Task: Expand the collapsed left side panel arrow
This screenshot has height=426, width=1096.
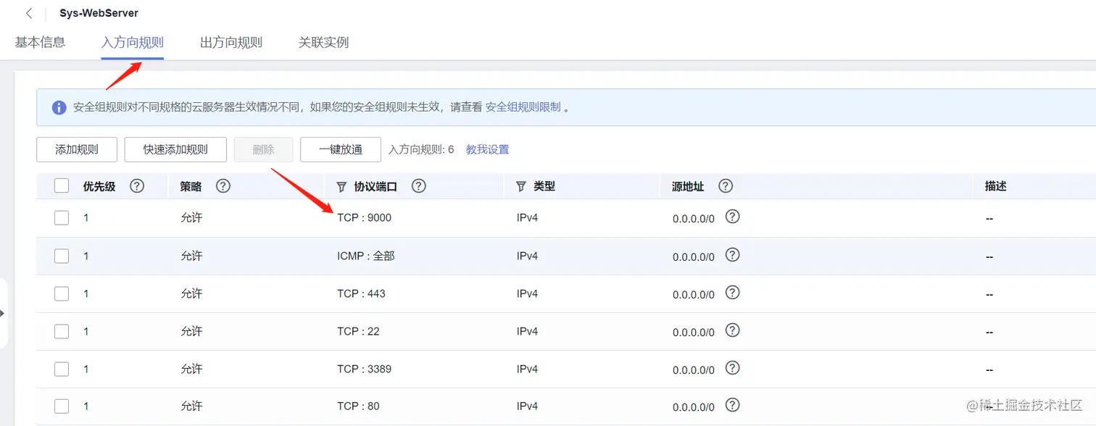Action: pos(2,313)
